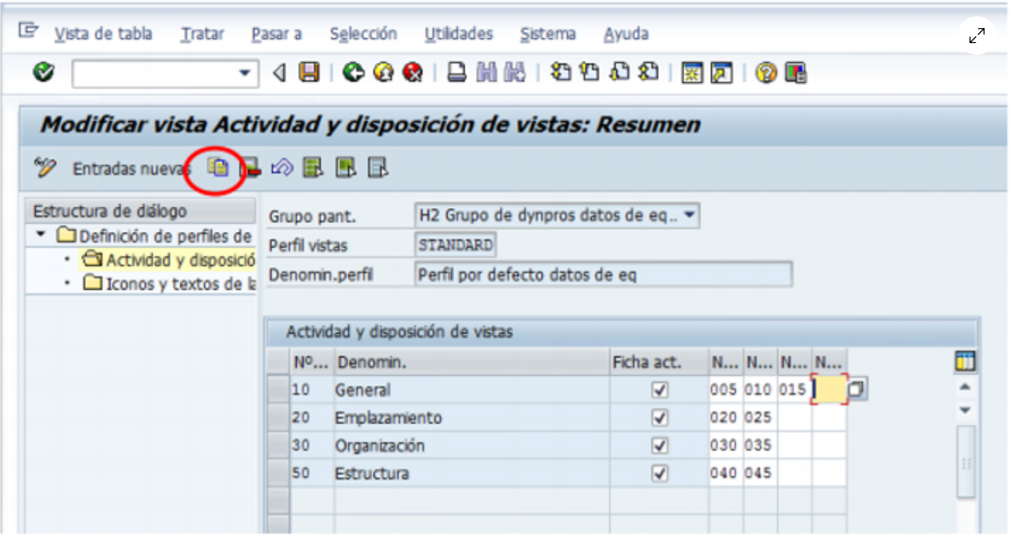Image resolution: width=1012 pixels, height=538 pixels.
Task: Select Iconos y textos de la tree folder
Action: pos(169,283)
